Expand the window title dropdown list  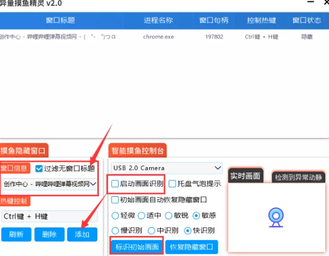[93, 184]
